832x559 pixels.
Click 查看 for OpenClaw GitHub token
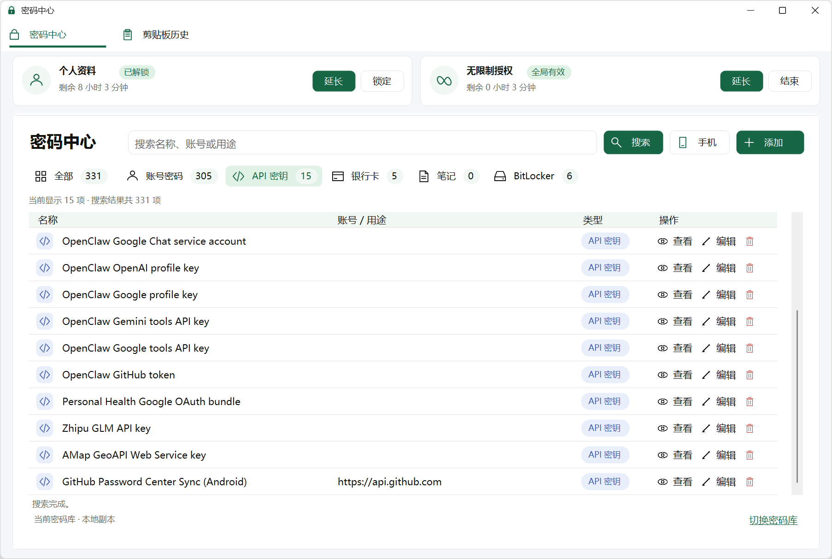(x=675, y=375)
